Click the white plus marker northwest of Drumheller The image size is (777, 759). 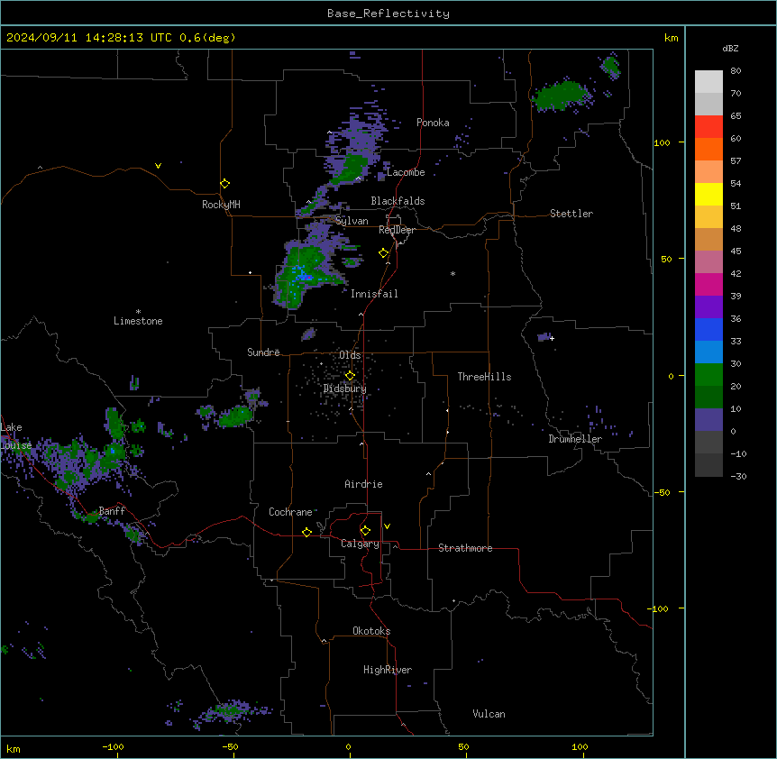point(552,338)
